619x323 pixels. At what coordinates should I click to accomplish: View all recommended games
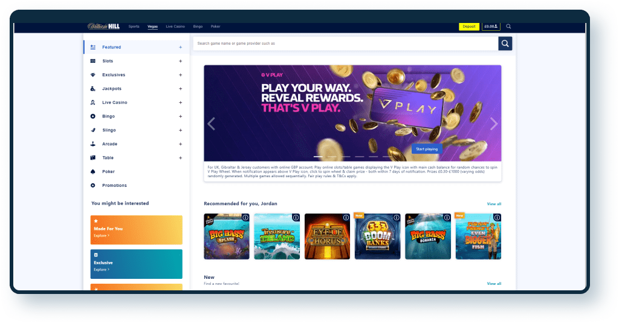tap(494, 204)
